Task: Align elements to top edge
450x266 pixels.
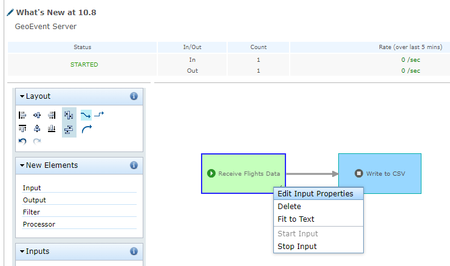Action: pyautogui.click(x=22, y=128)
